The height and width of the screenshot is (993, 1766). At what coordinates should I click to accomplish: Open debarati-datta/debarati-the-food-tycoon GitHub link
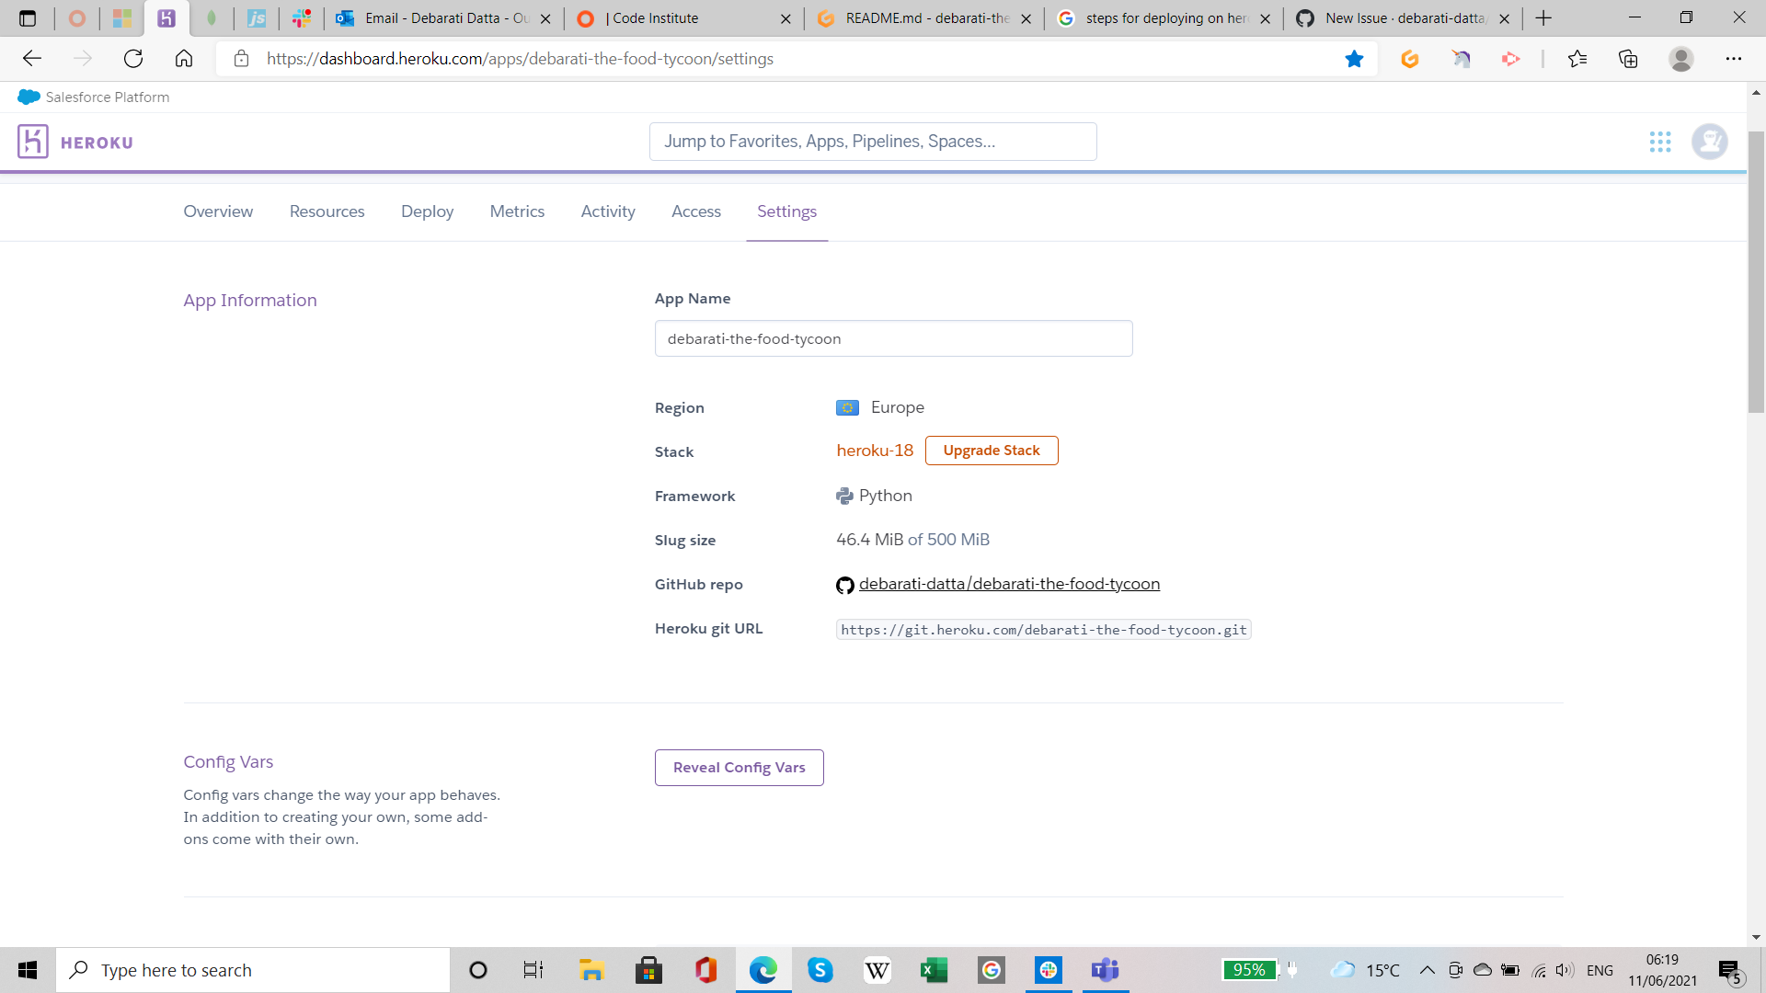tap(1009, 584)
